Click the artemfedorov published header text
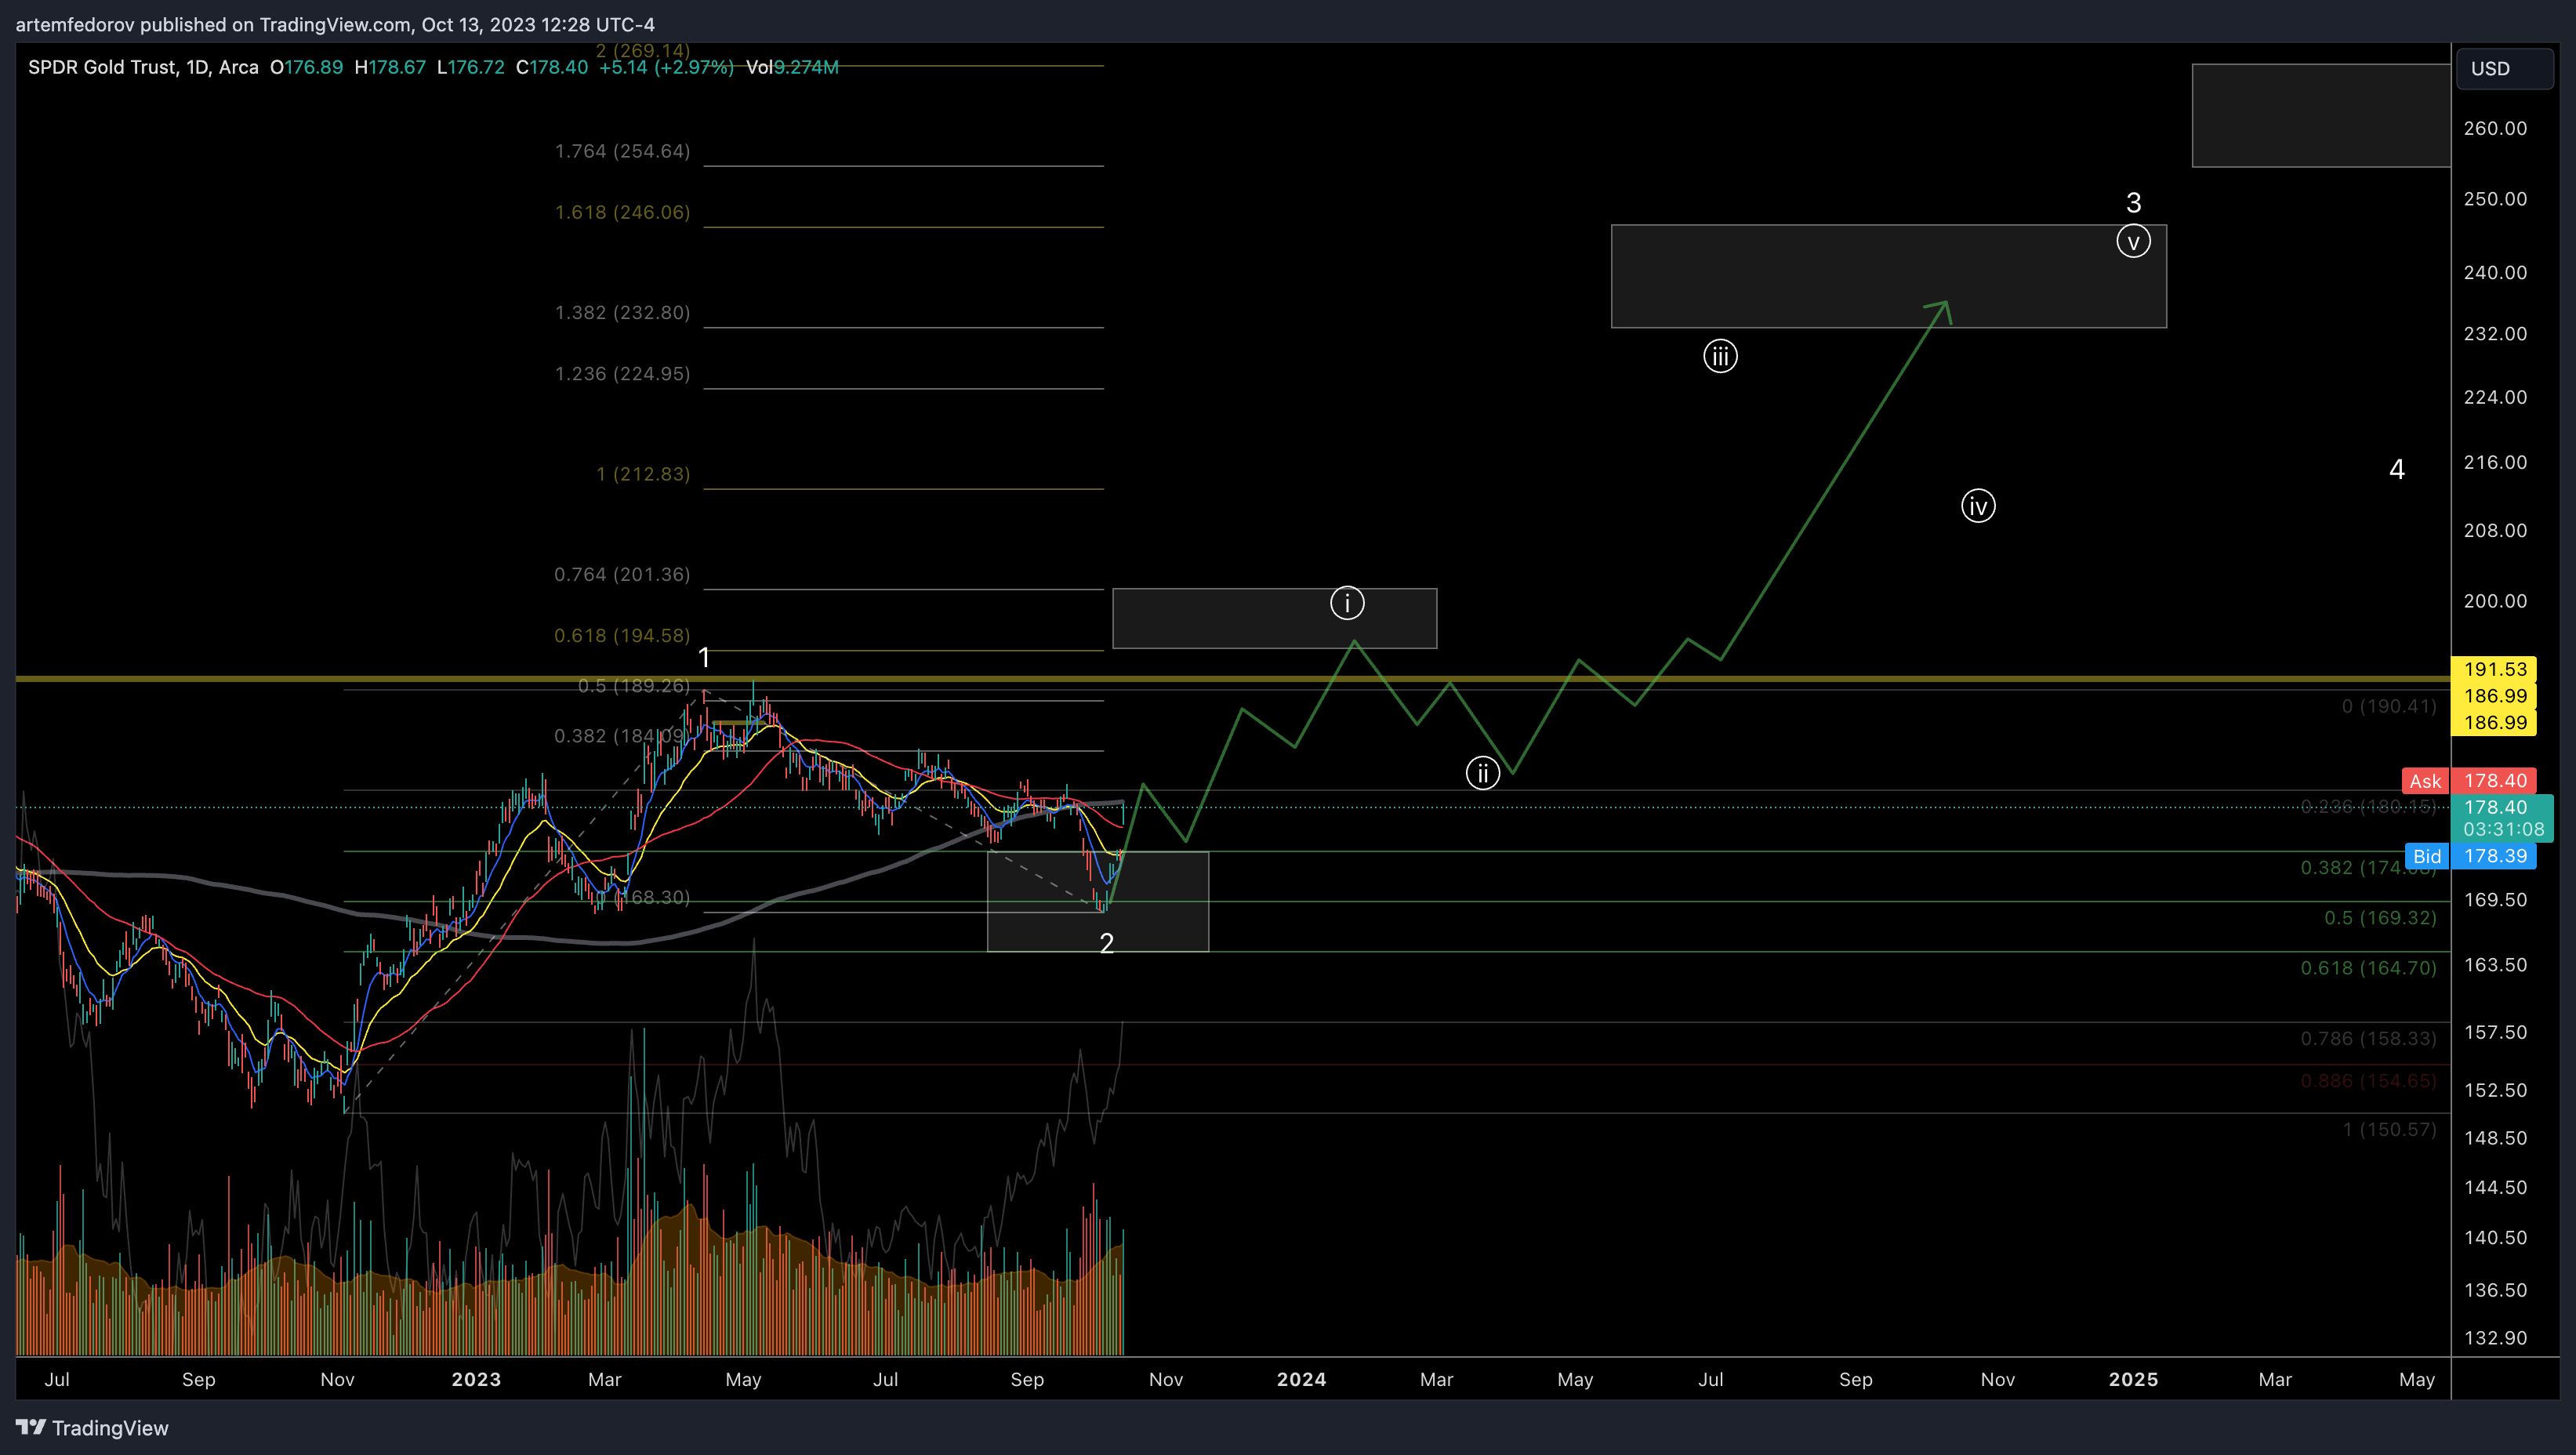 point(335,24)
